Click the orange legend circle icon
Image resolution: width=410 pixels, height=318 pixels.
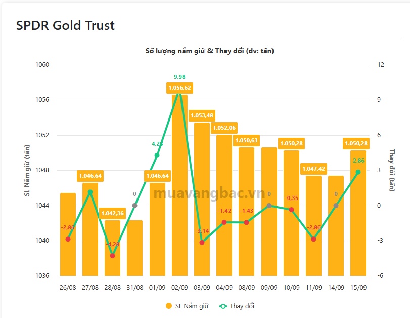pos(169,306)
